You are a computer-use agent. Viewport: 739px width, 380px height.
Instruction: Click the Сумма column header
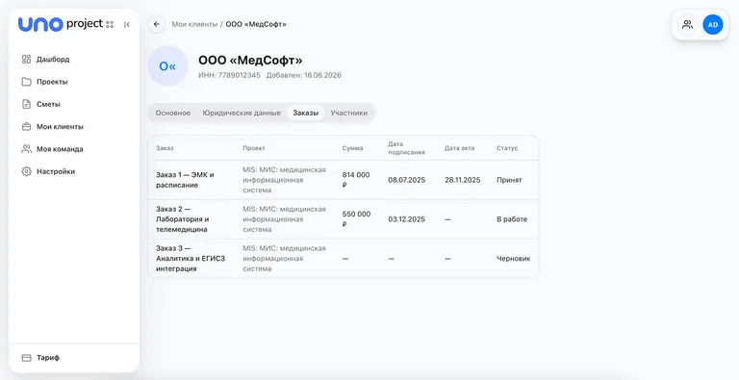[352, 148]
